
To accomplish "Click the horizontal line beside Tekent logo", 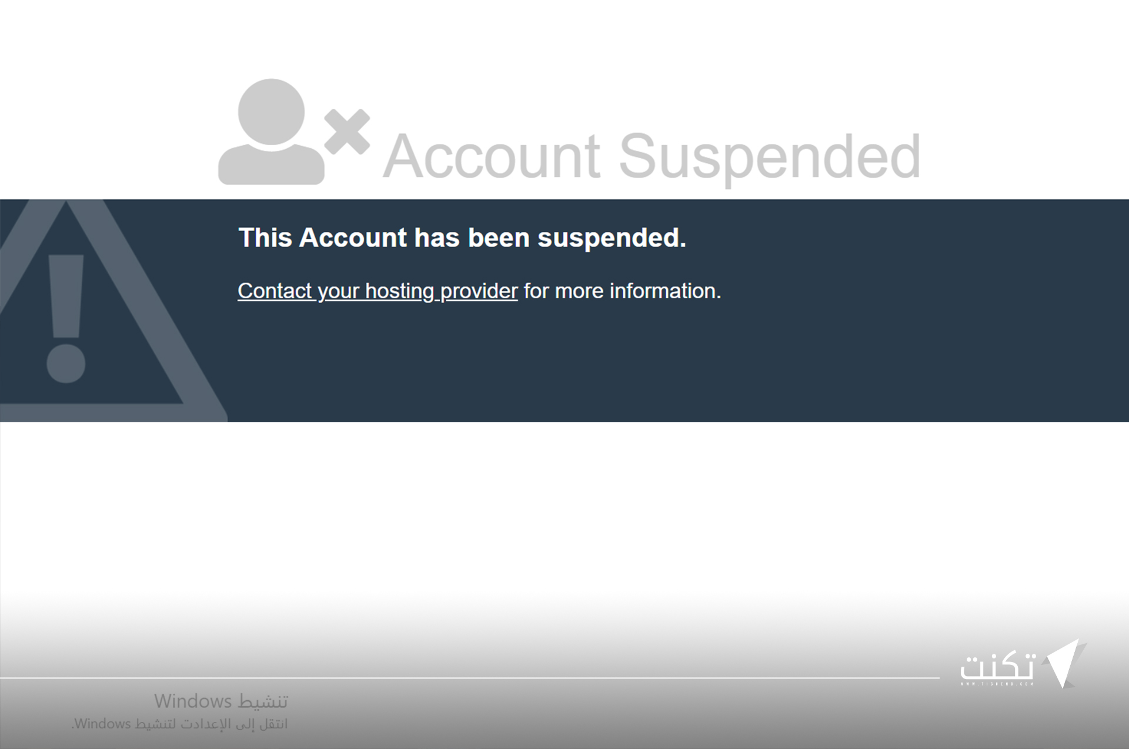I will (470, 678).
